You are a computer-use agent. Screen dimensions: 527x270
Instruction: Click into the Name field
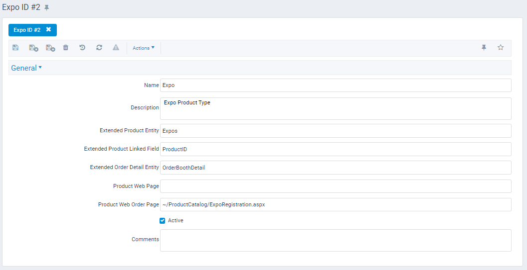pos(335,86)
